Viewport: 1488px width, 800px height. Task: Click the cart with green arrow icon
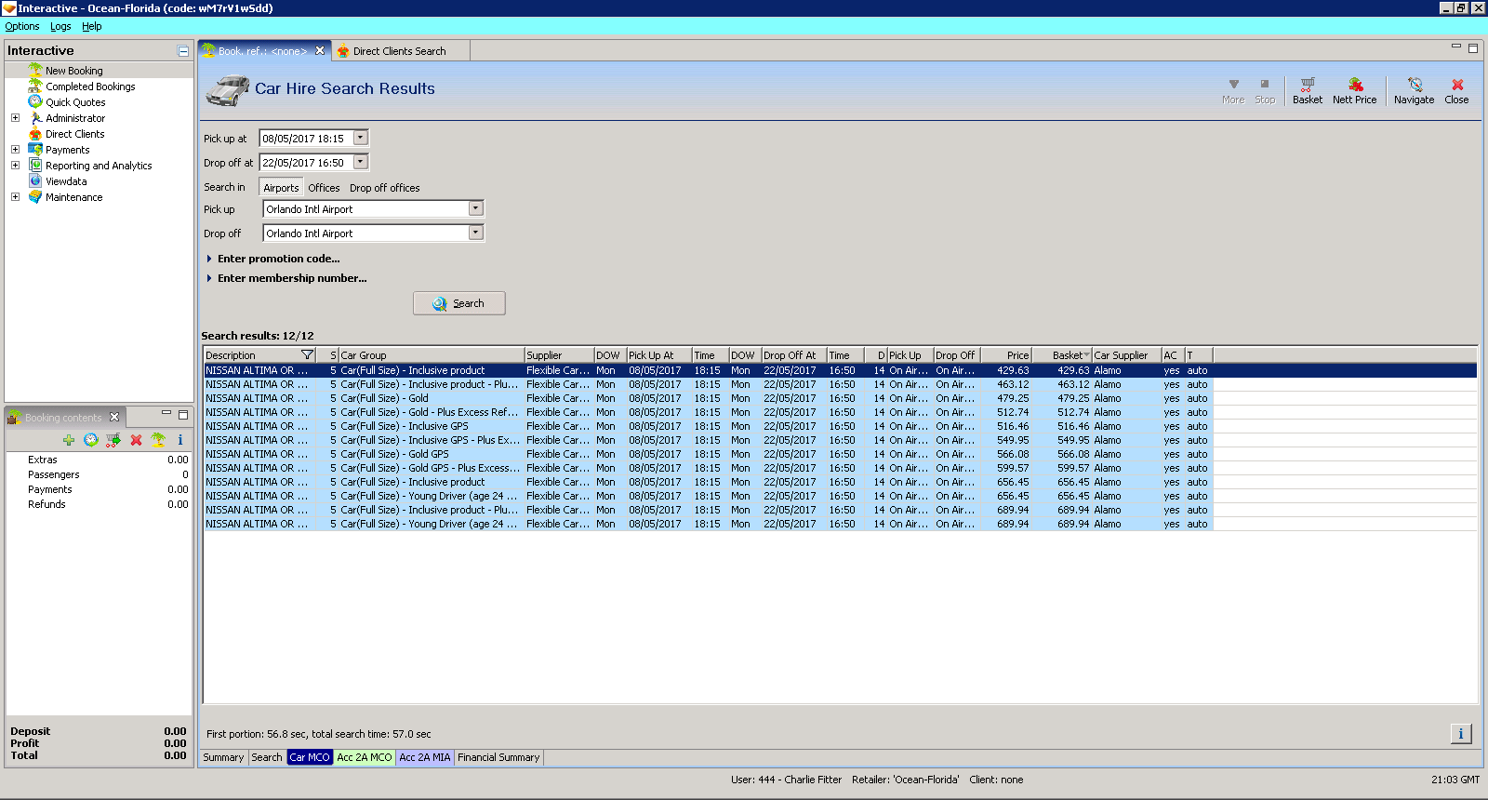click(113, 440)
